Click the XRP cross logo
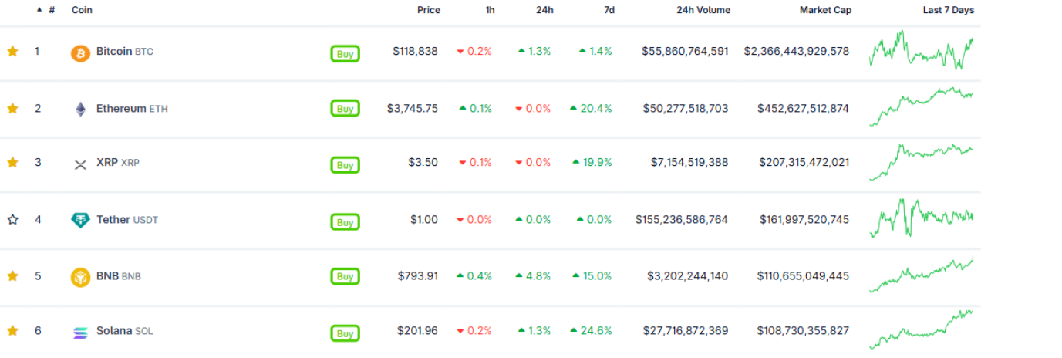This screenshot has height=358, width=1062. click(x=80, y=164)
